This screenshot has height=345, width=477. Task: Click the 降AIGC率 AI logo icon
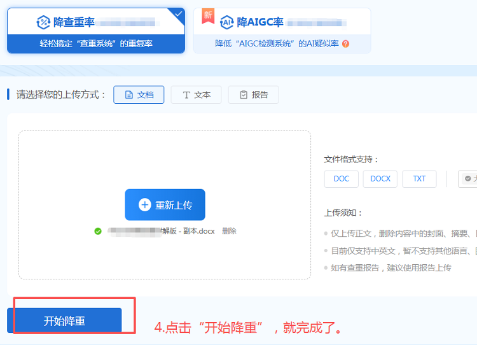[227, 22]
